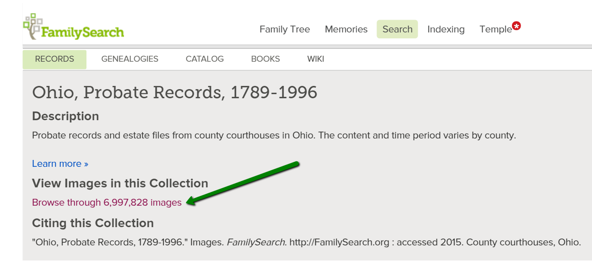Select the CATALOG tab
The height and width of the screenshot is (271, 592).
(x=205, y=59)
